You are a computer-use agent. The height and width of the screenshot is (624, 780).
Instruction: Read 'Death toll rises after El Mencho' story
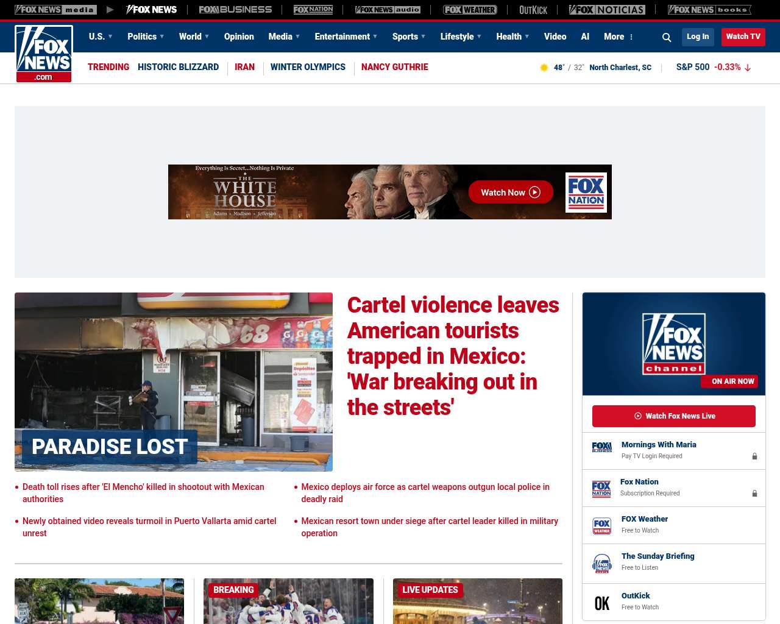pyautogui.click(x=143, y=493)
